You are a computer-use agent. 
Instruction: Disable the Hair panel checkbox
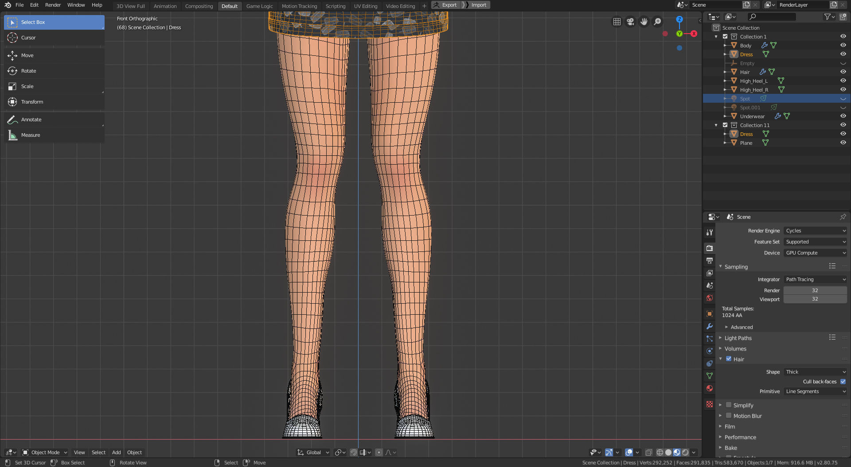point(729,359)
